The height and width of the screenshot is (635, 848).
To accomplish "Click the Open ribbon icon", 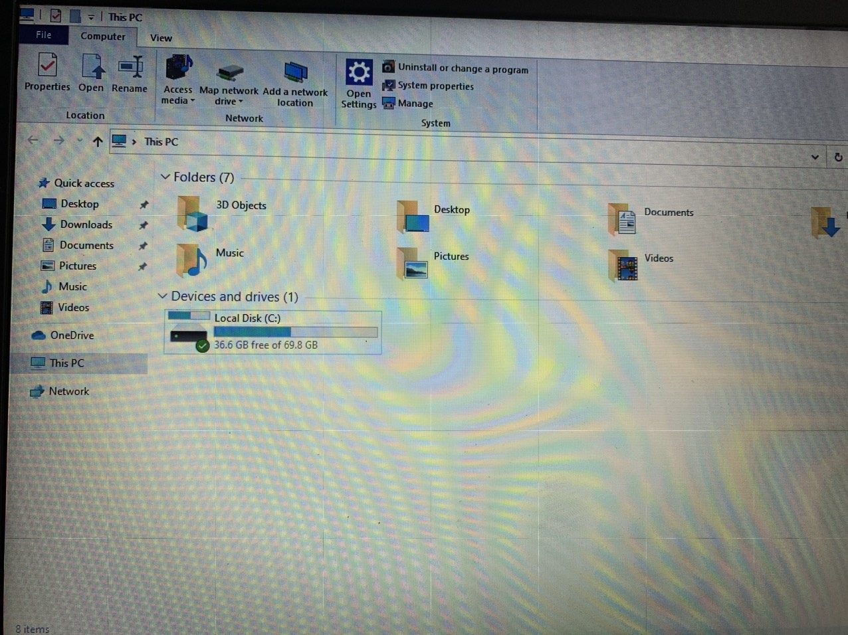I will coord(92,67).
